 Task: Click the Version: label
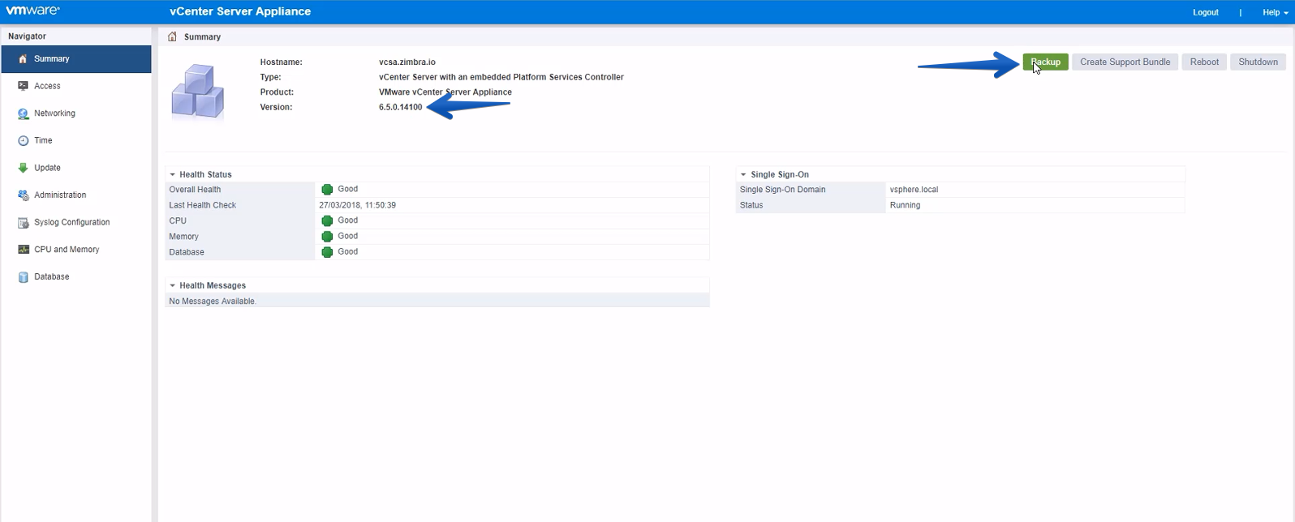(x=276, y=107)
